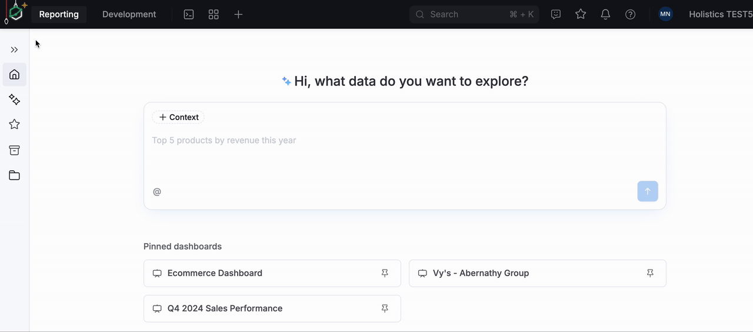
Task: Unpin the Vy's - Abernathy Group dashboard
Action: coord(650,273)
